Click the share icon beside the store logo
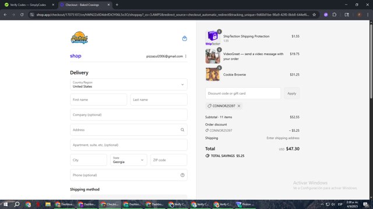The image size is (373, 209). (x=184, y=38)
